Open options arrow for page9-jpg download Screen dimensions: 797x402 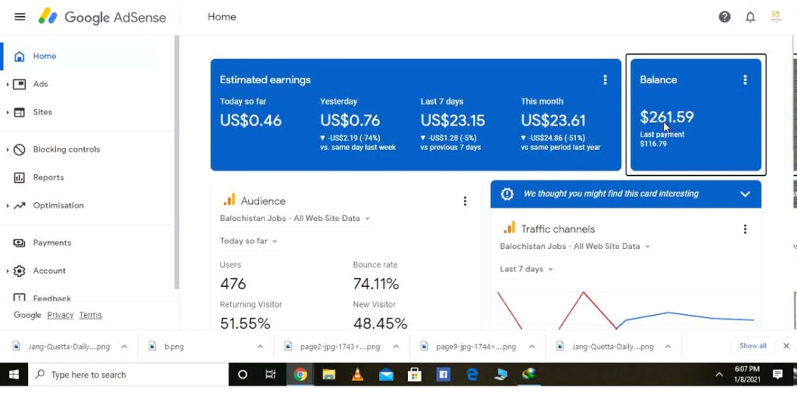(x=532, y=347)
